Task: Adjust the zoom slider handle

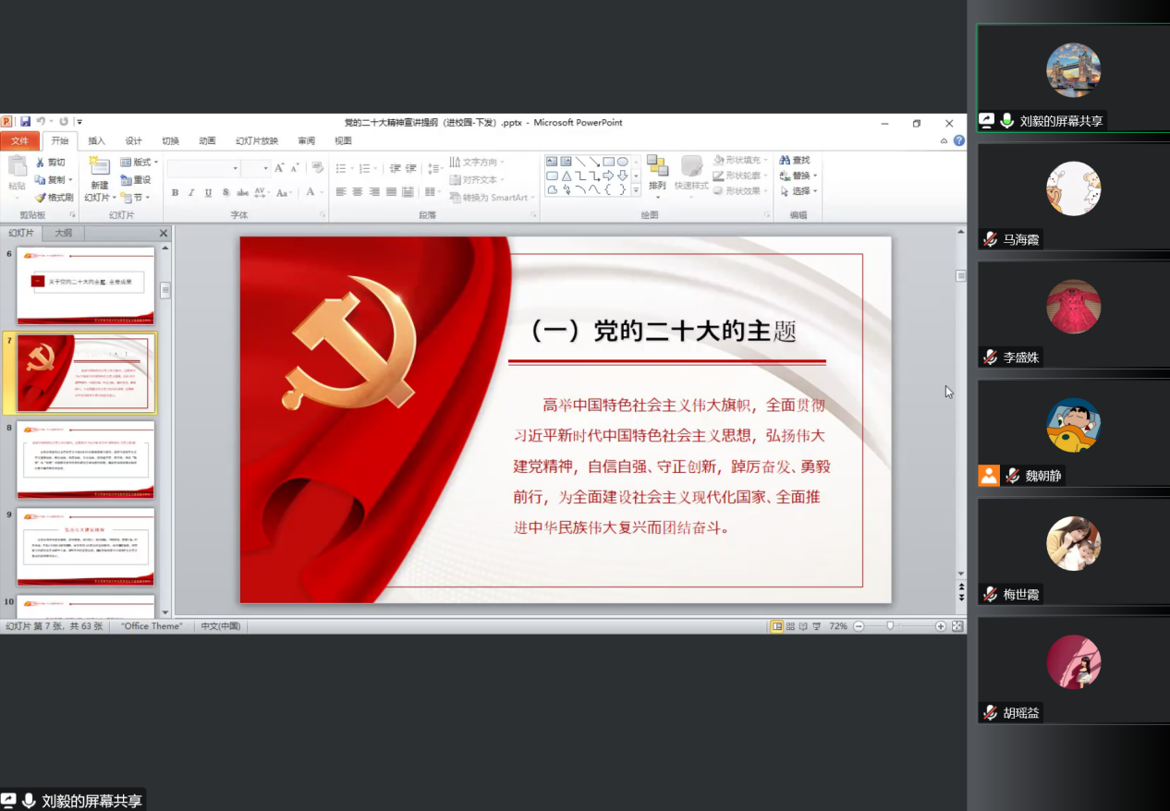Action: pos(890,626)
